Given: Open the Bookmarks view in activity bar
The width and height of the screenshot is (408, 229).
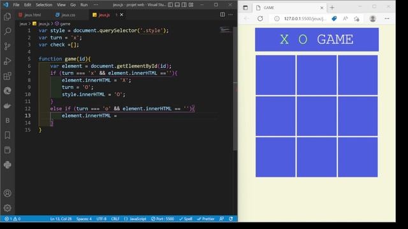Looking at the screenshot, I should coord(7,135).
